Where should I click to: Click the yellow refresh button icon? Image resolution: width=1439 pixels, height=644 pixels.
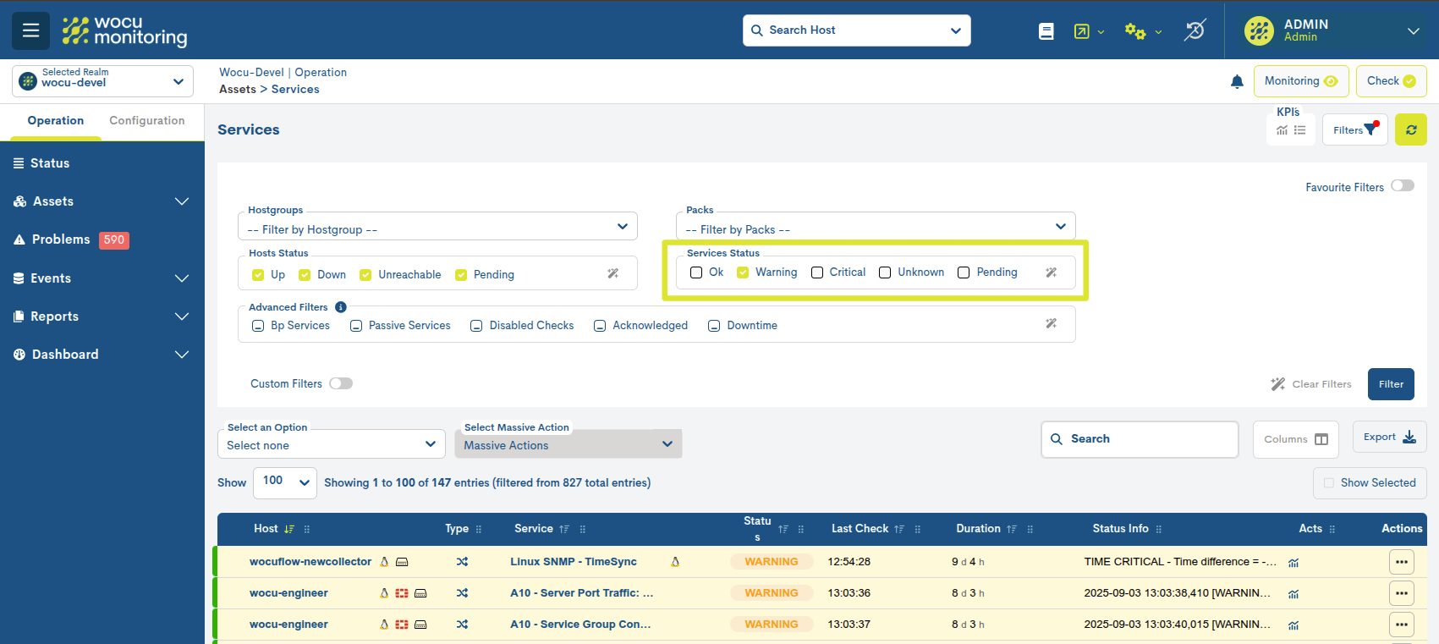1410,130
